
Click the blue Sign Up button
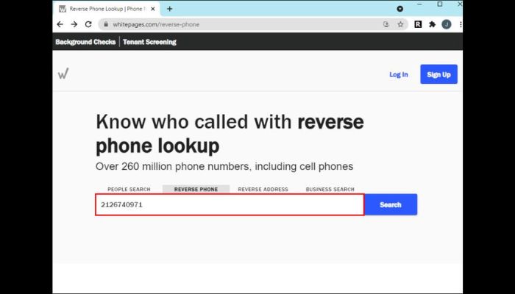tap(438, 74)
